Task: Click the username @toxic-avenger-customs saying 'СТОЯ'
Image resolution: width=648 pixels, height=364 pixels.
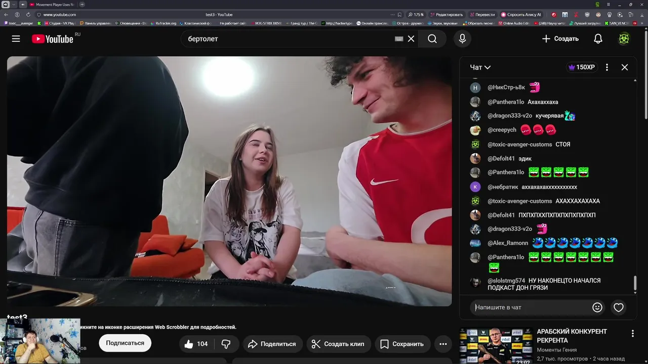Action: coord(519,145)
